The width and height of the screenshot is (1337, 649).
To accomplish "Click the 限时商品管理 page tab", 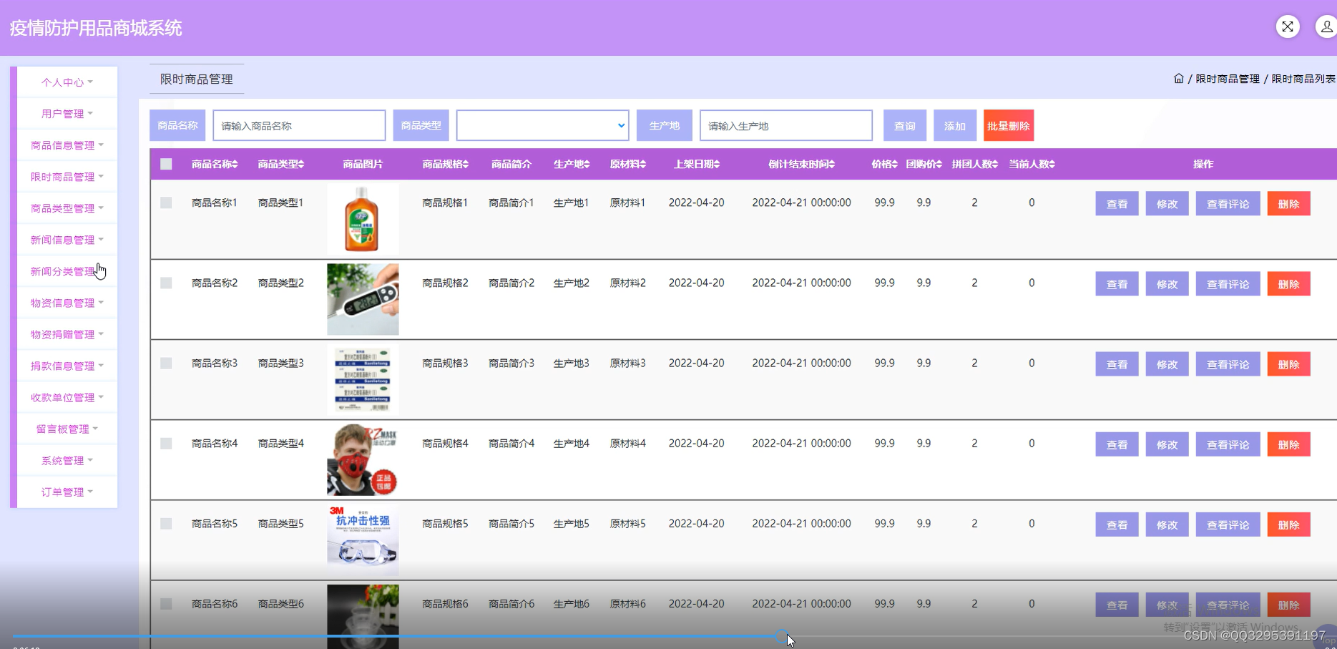I will tap(197, 79).
